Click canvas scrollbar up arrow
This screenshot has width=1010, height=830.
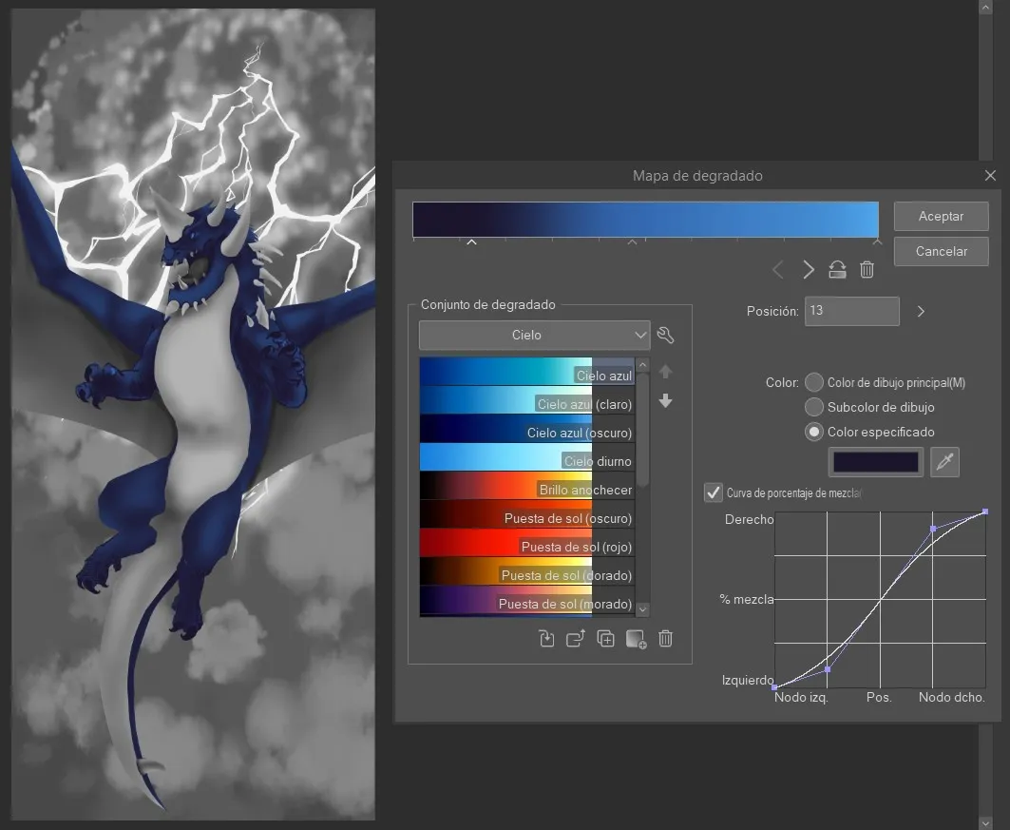pos(985,7)
